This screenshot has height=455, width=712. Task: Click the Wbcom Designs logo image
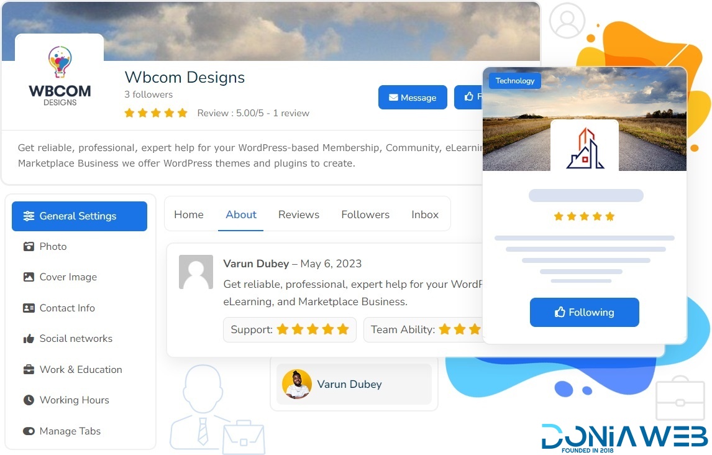[x=60, y=76]
